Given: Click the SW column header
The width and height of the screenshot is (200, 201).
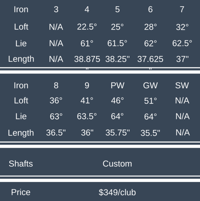Looking at the screenshot, I should [x=182, y=85].
